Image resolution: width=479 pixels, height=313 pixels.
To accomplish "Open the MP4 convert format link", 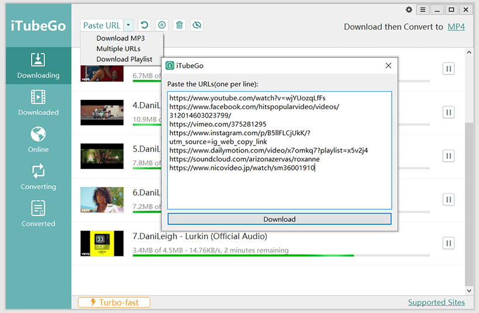I will point(456,27).
